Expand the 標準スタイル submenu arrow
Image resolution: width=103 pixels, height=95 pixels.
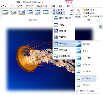click(x=73, y=18)
